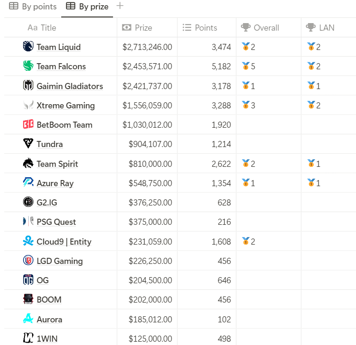
Task: Select Team Liquid's prize amount cell
Action: (x=147, y=47)
